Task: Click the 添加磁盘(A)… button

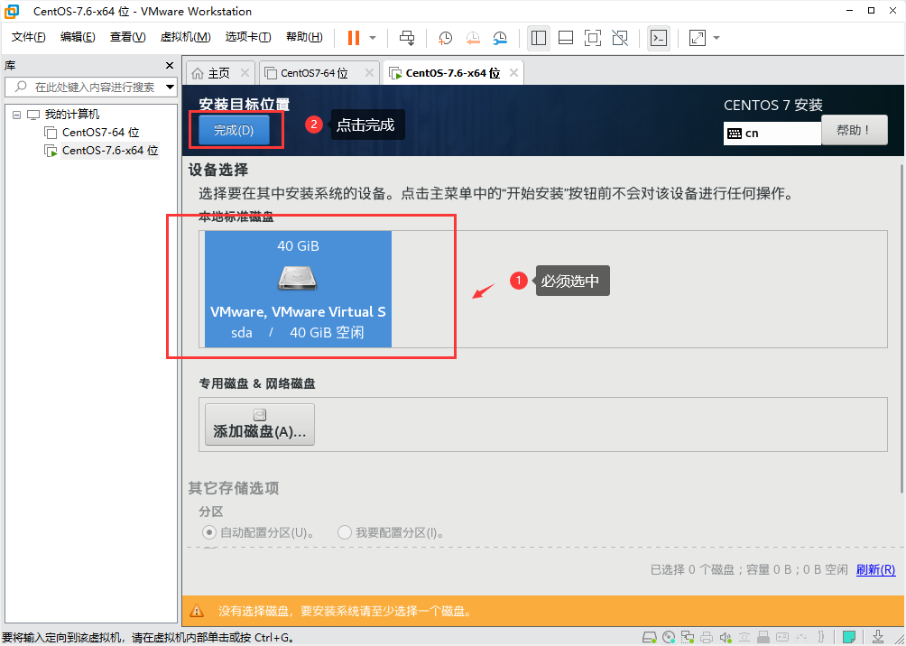Action: coord(259,424)
